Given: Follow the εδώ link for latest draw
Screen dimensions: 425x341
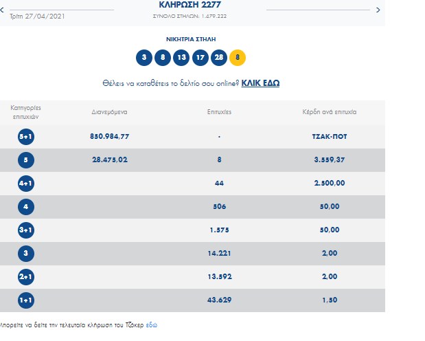Looking at the screenshot, I should pyautogui.click(x=151, y=323).
